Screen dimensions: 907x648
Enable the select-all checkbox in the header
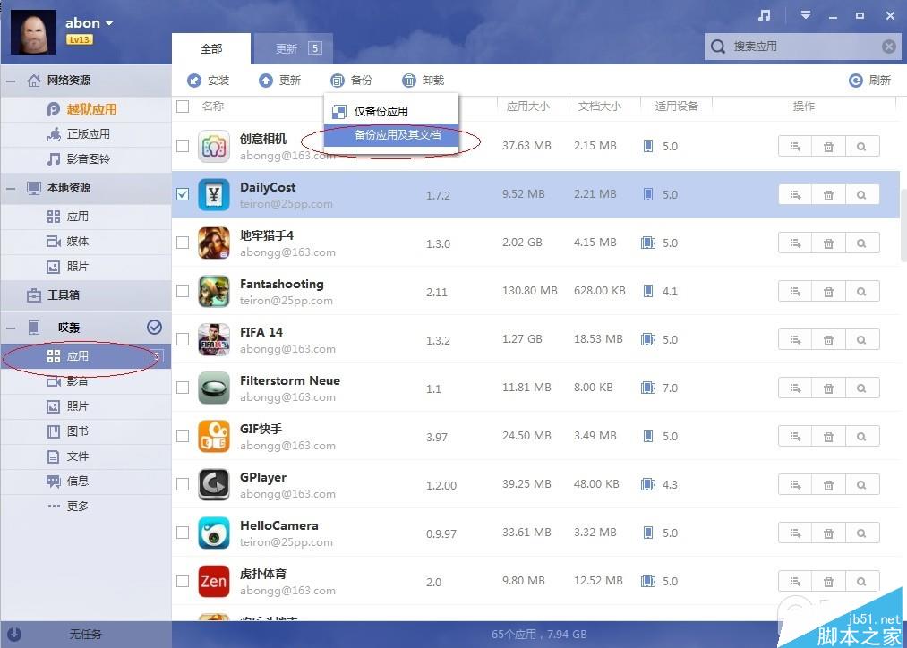click(x=183, y=106)
